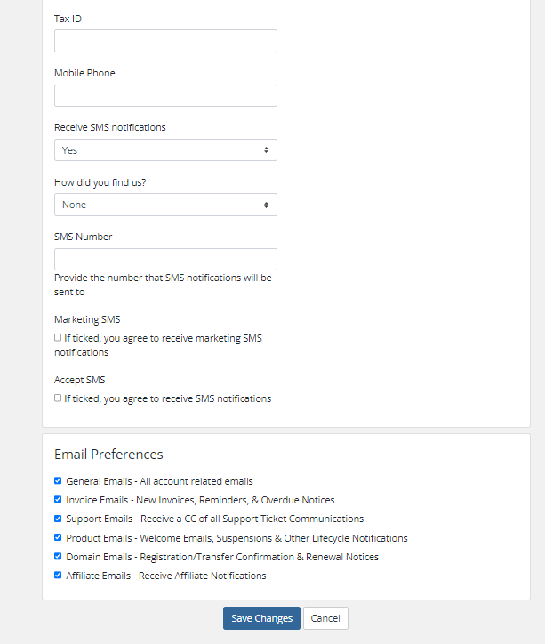
Task: Click the arrows on the Yes select box
Action: tap(267, 150)
